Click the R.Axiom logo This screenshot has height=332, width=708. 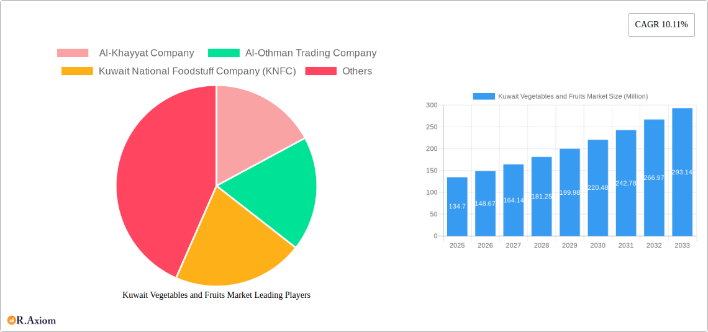(x=32, y=320)
